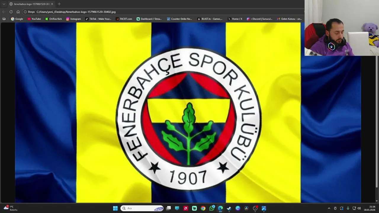Focus the address bar file path
This screenshot has width=379, height=213.
(x=76, y=12)
